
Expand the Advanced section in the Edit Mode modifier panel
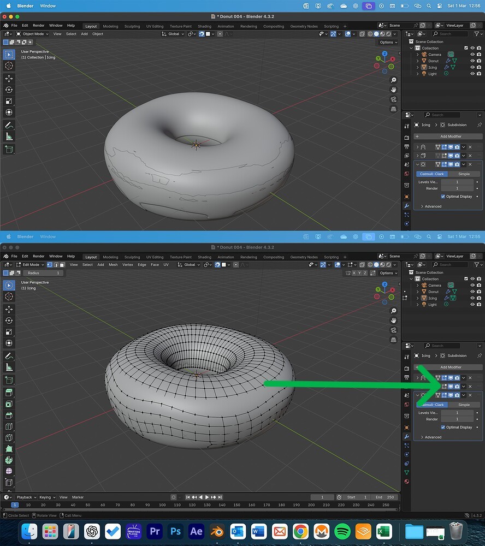431,437
